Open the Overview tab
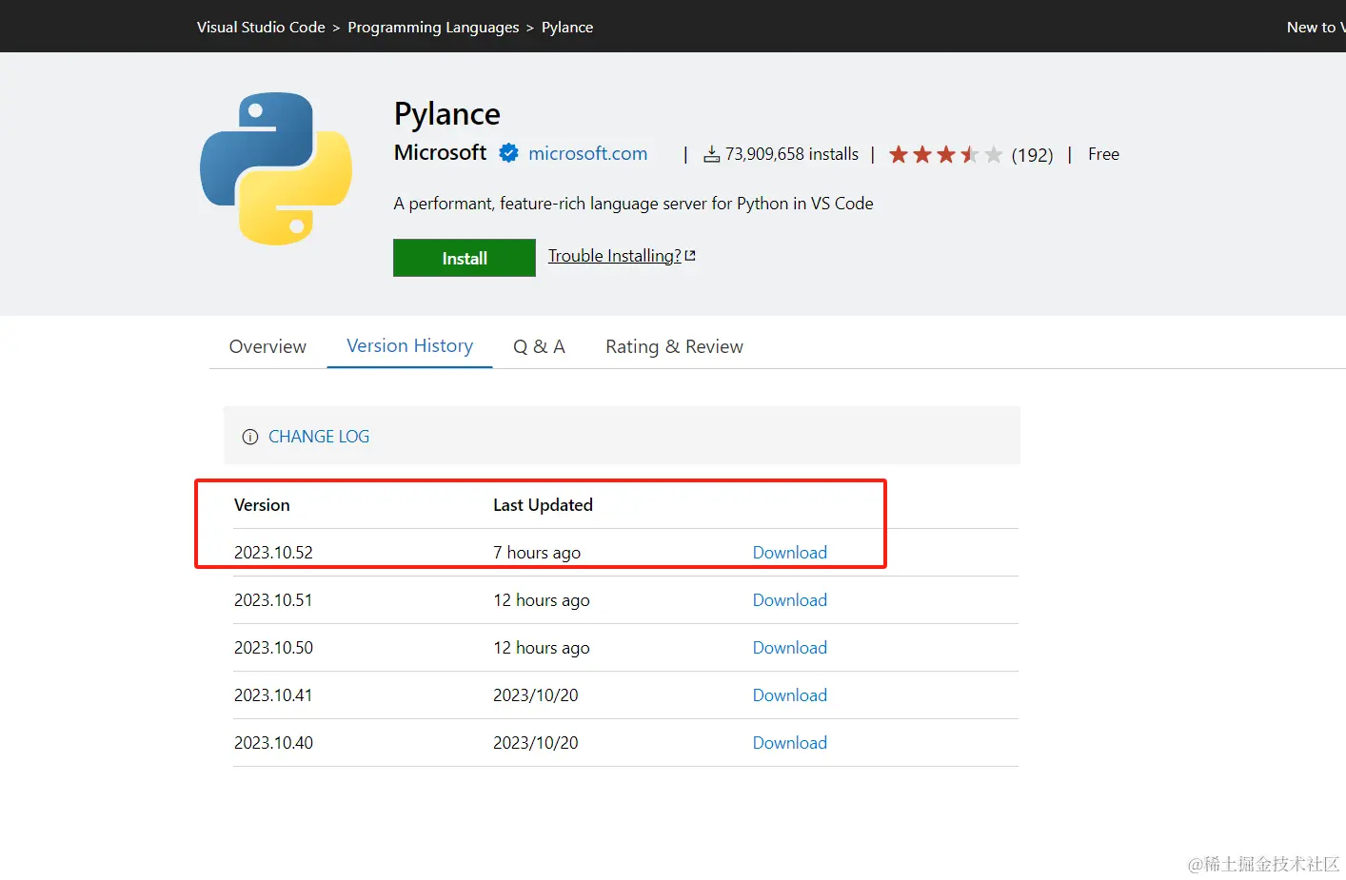 (267, 346)
